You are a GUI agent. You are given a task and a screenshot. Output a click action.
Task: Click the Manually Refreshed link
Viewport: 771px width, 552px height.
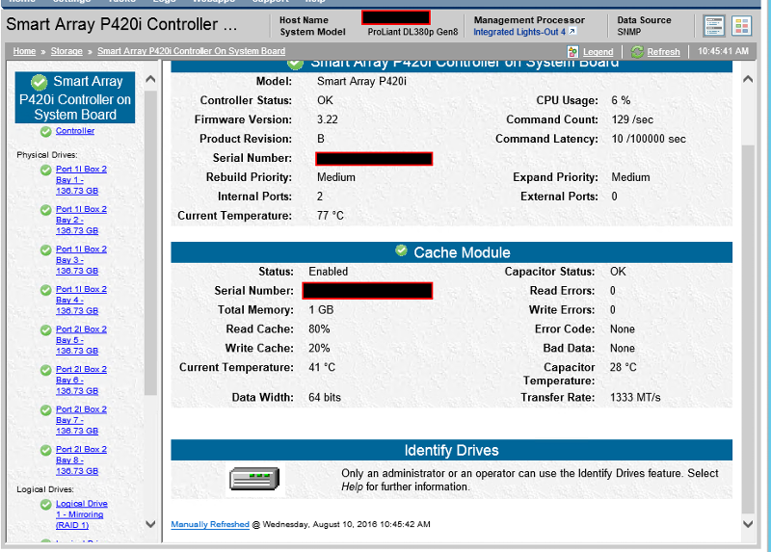(x=210, y=524)
